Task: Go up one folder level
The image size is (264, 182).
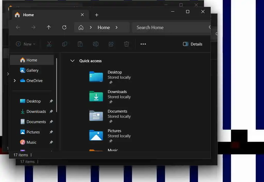Action: point(49,27)
